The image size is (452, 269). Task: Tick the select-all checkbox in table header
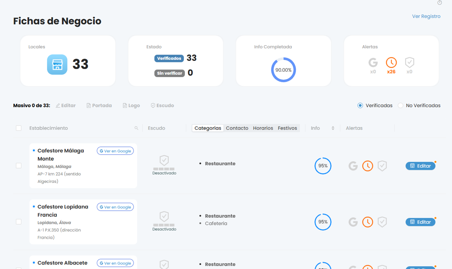click(x=19, y=128)
